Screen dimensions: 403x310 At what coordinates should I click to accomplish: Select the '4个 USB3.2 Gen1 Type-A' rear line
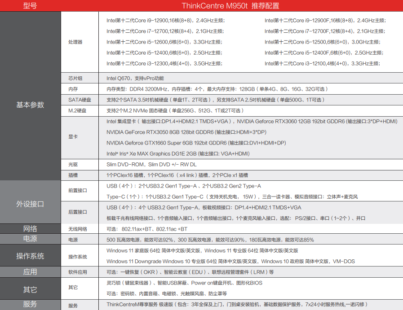tap(204, 208)
